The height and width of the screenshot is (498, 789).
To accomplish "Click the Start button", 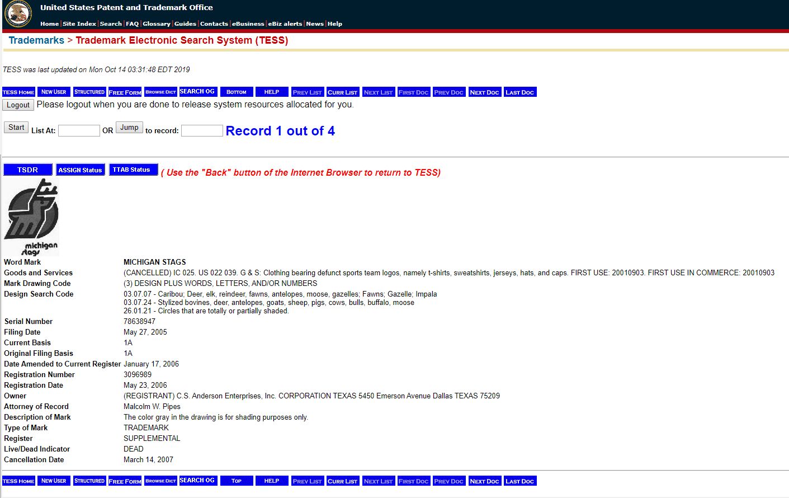I will click(x=16, y=127).
